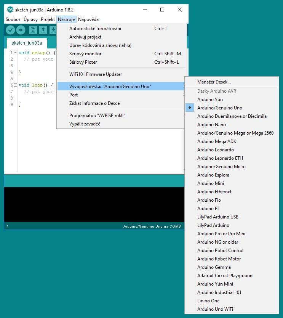Collapse the loop() function fold marker
This screenshot has height=318, width=283.
(x=15, y=85)
